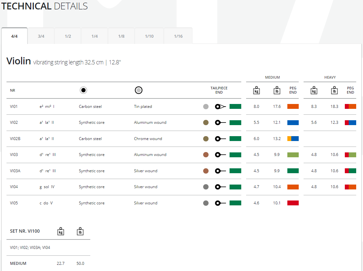The image size is (363, 271).
Task: Click the loop-end string icon for VI01
Action: pos(220,107)
